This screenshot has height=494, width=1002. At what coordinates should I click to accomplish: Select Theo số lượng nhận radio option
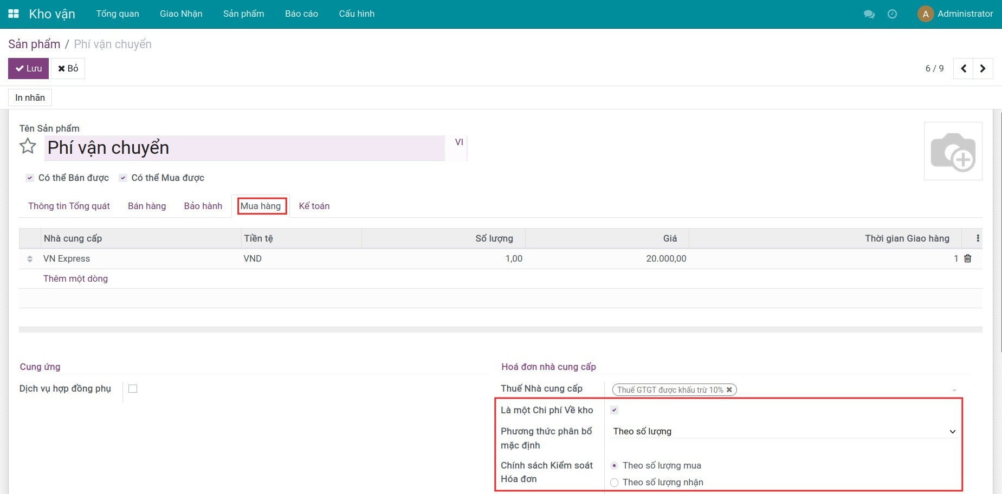pos(614,483)
